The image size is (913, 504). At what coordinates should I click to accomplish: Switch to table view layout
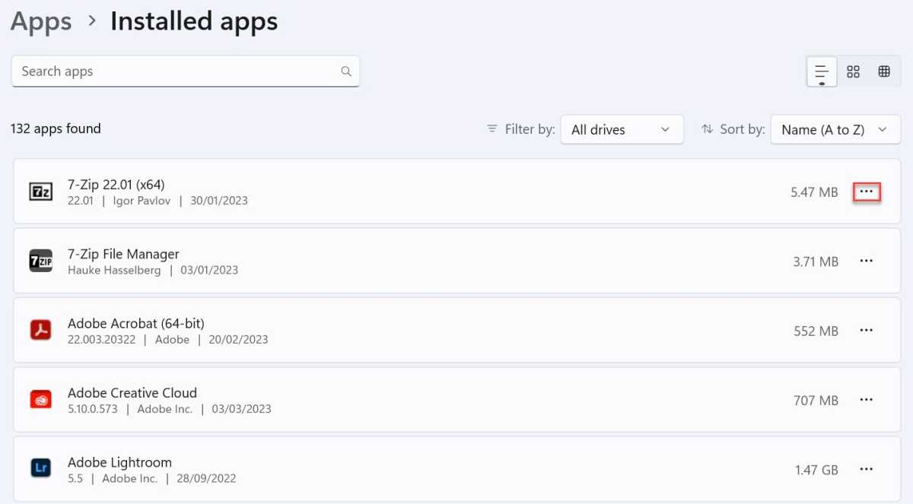[x=884, y=71]
